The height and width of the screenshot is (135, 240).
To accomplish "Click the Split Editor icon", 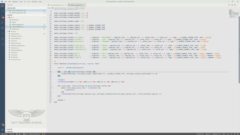I will point(235,5).
